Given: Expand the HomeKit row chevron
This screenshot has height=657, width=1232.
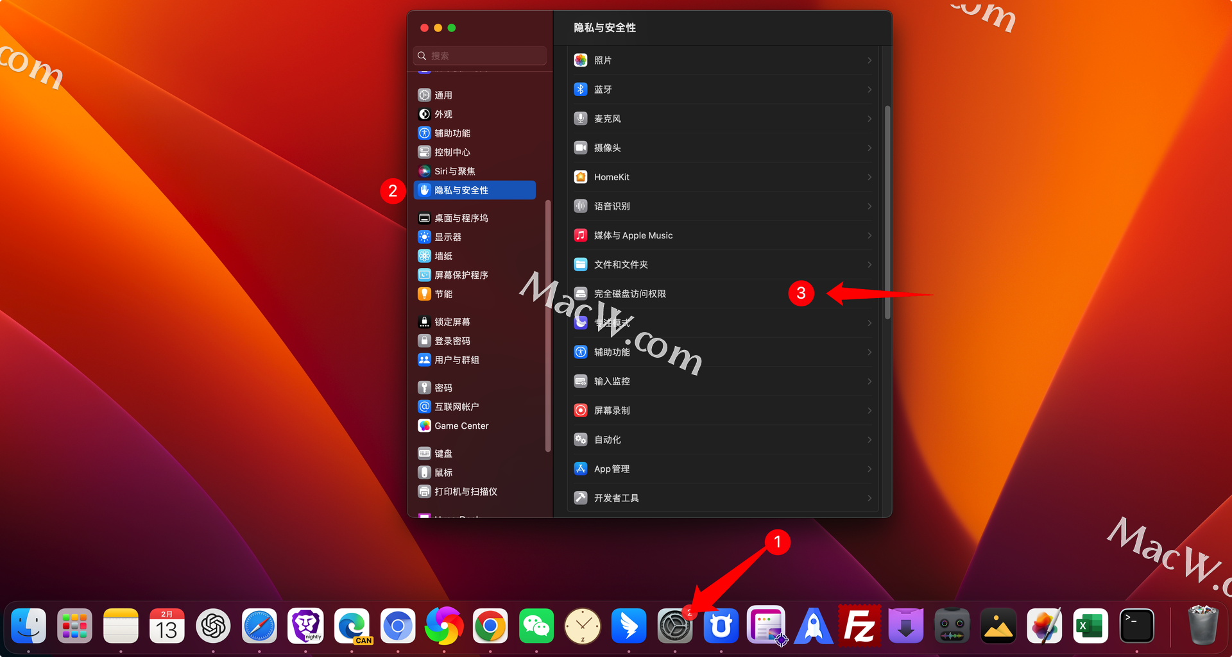Looking at the screenshot, I should click(x=869, y=177).
